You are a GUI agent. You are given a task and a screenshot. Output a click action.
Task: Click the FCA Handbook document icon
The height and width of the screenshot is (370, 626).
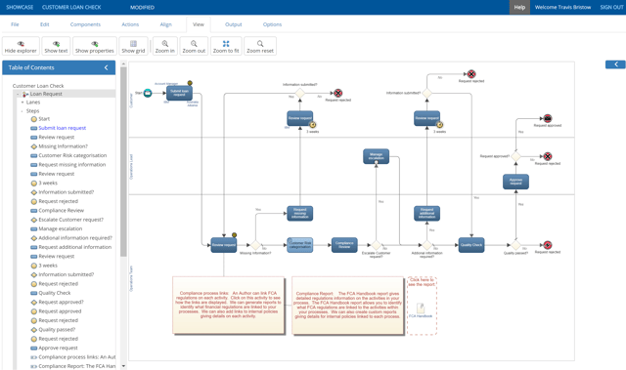point(421,308)
